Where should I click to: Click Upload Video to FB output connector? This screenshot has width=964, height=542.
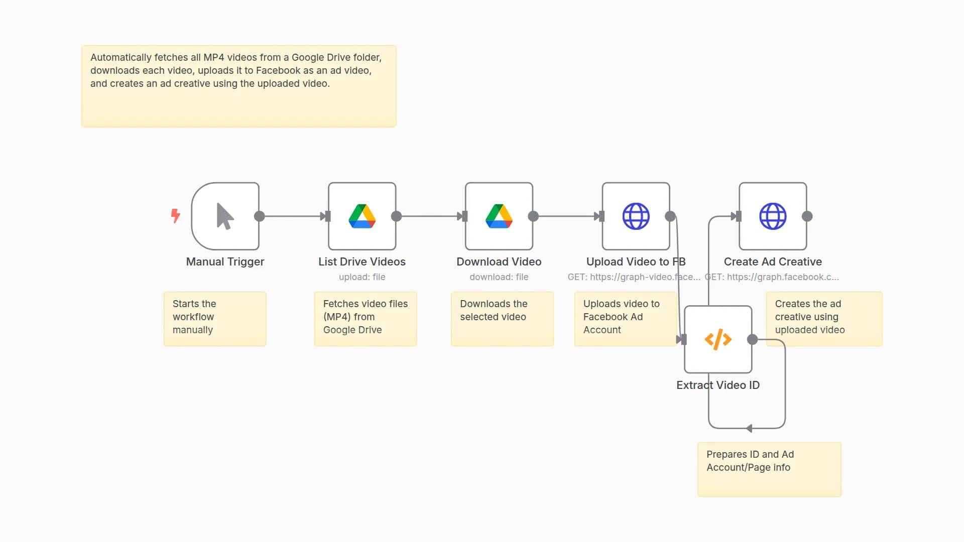pyautogui.click(x=670, y=216)
